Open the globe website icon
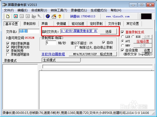 click(48, 16)
